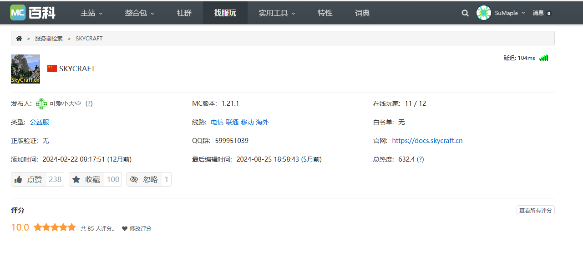Open https://docs.skycraft.cn official site link
The image size is (583, 266).
pyautogui.click(x=427, y=141)
